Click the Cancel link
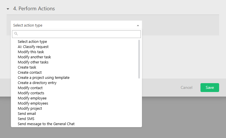Screen dimensions: 226x138 pos(186,87)
